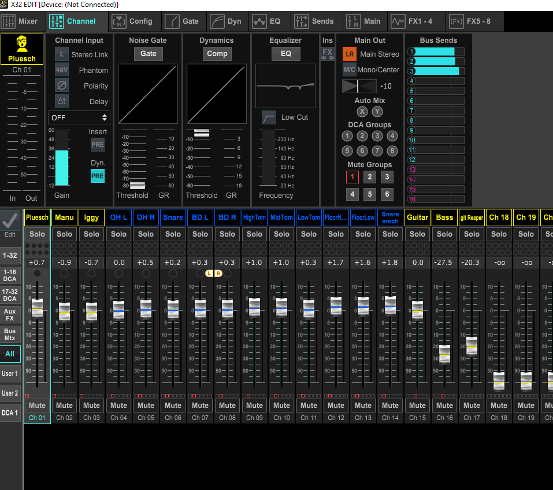
Task: Open the FX1 - 4 tab
Action: click(x=413, y=21)
